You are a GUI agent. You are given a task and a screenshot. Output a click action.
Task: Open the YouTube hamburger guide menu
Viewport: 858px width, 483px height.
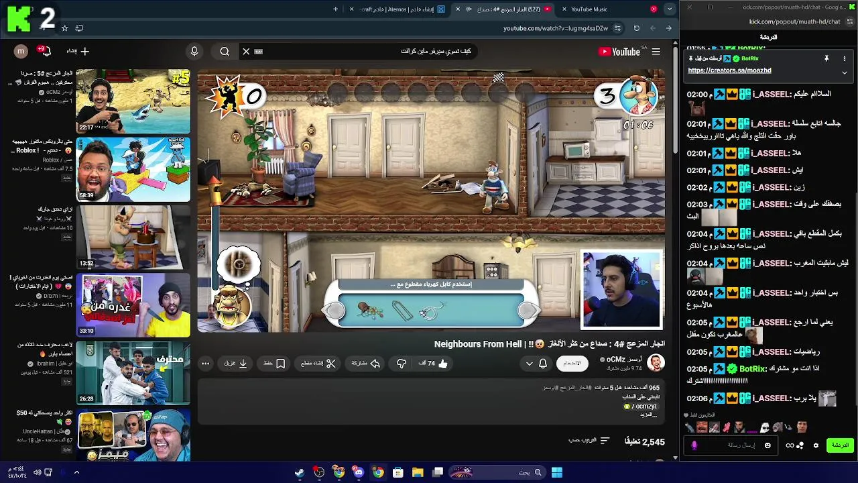coord(656,52)
